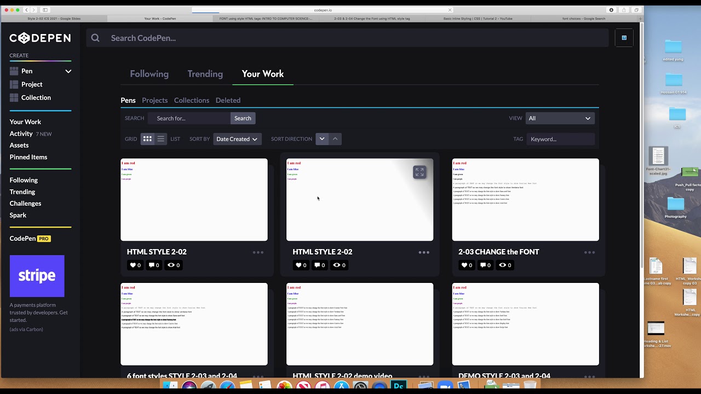Switch to grid view layout
The height and width of the screenshot is (394, 701).
coord(147,139)
